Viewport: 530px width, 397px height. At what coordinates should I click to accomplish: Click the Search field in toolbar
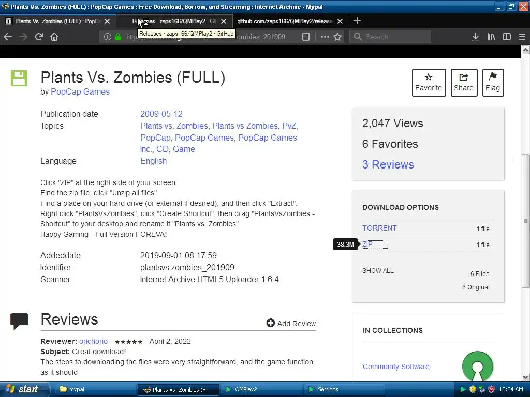pyautogui.click(x=390, y=37)
